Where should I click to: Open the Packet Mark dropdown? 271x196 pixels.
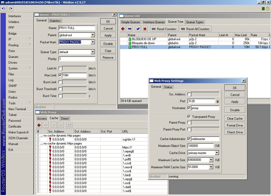click(x=93, y=42)
